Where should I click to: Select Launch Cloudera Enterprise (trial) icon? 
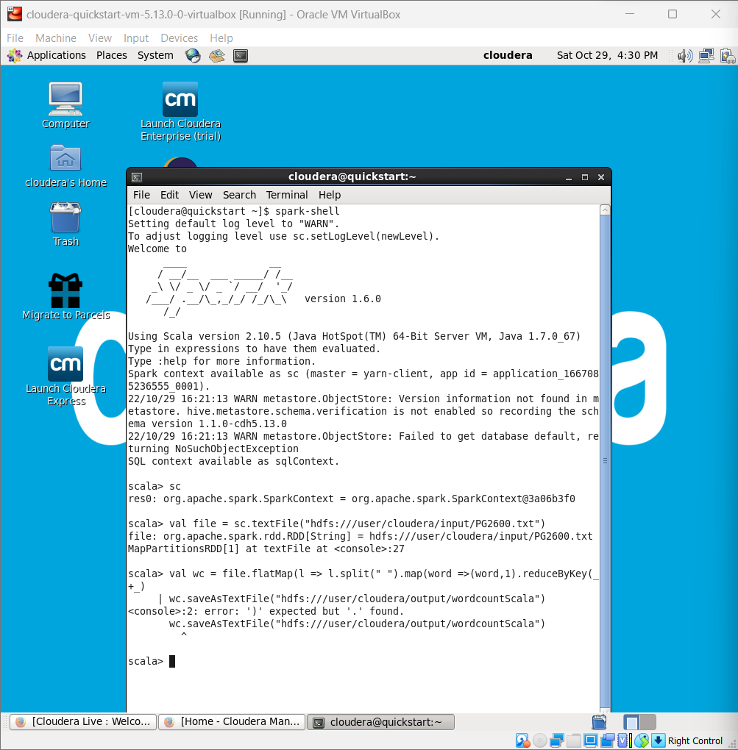tap(180, 111)
